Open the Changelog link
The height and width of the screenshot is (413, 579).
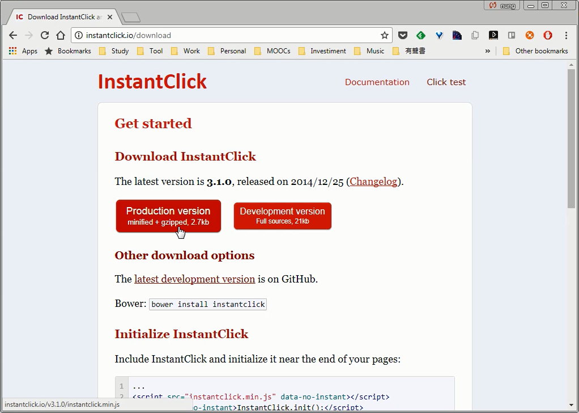click(373, 182)
